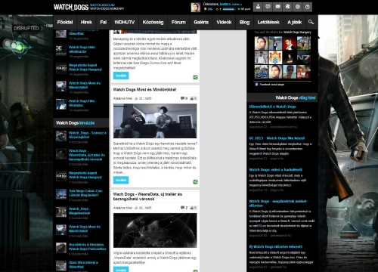
Task: Open Előrendelhető a Watch Dogs news link
Action: pyautogui.click(x=272, y=107)
